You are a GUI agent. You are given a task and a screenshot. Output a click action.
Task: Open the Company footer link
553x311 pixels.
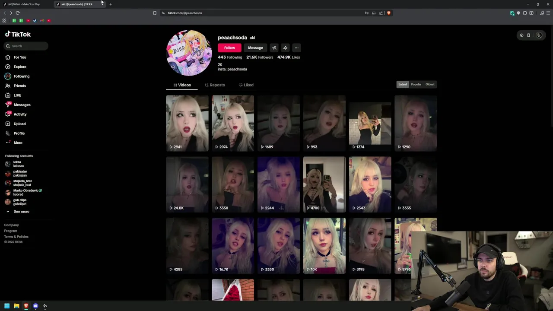click(x=12, y=225)
